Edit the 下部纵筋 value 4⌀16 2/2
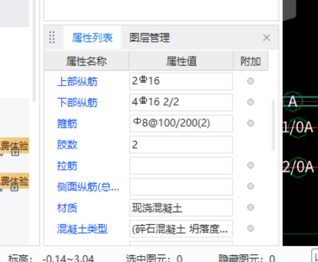 click(181, 102)
